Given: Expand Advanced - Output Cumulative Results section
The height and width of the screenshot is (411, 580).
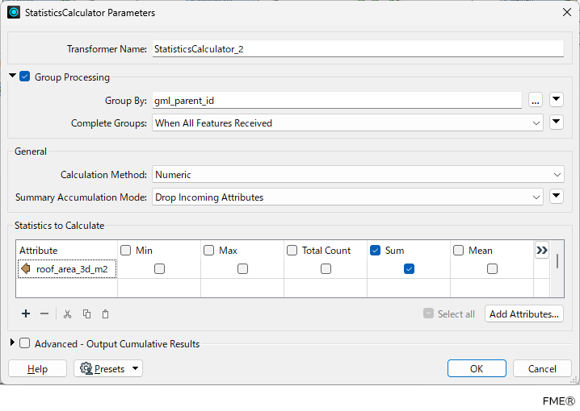Looking at the screenshot, I should pos(12,343).
